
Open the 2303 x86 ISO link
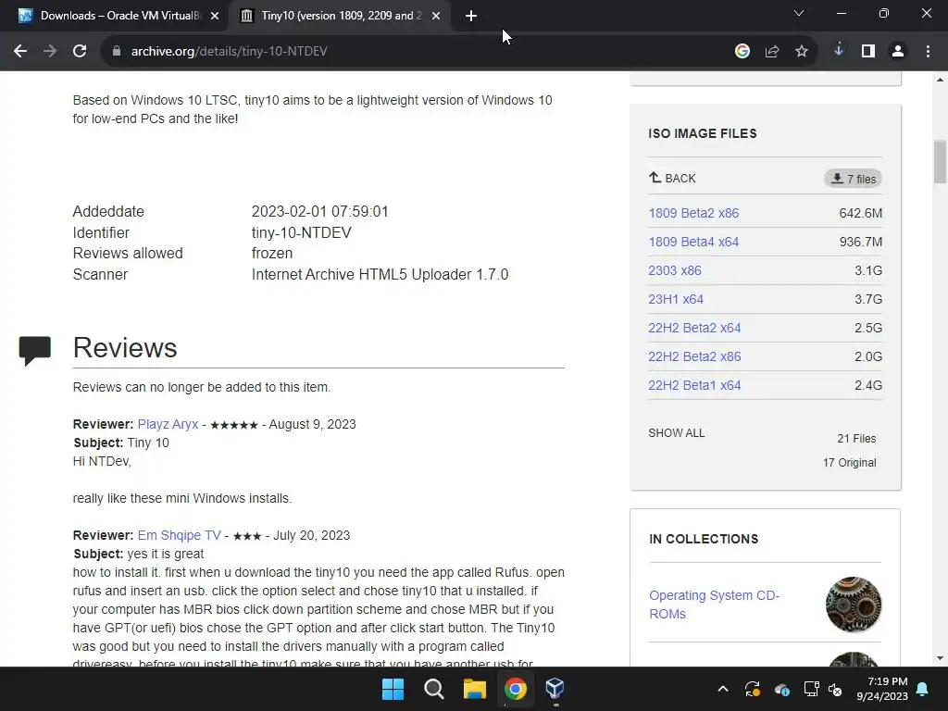pos(675,271)
